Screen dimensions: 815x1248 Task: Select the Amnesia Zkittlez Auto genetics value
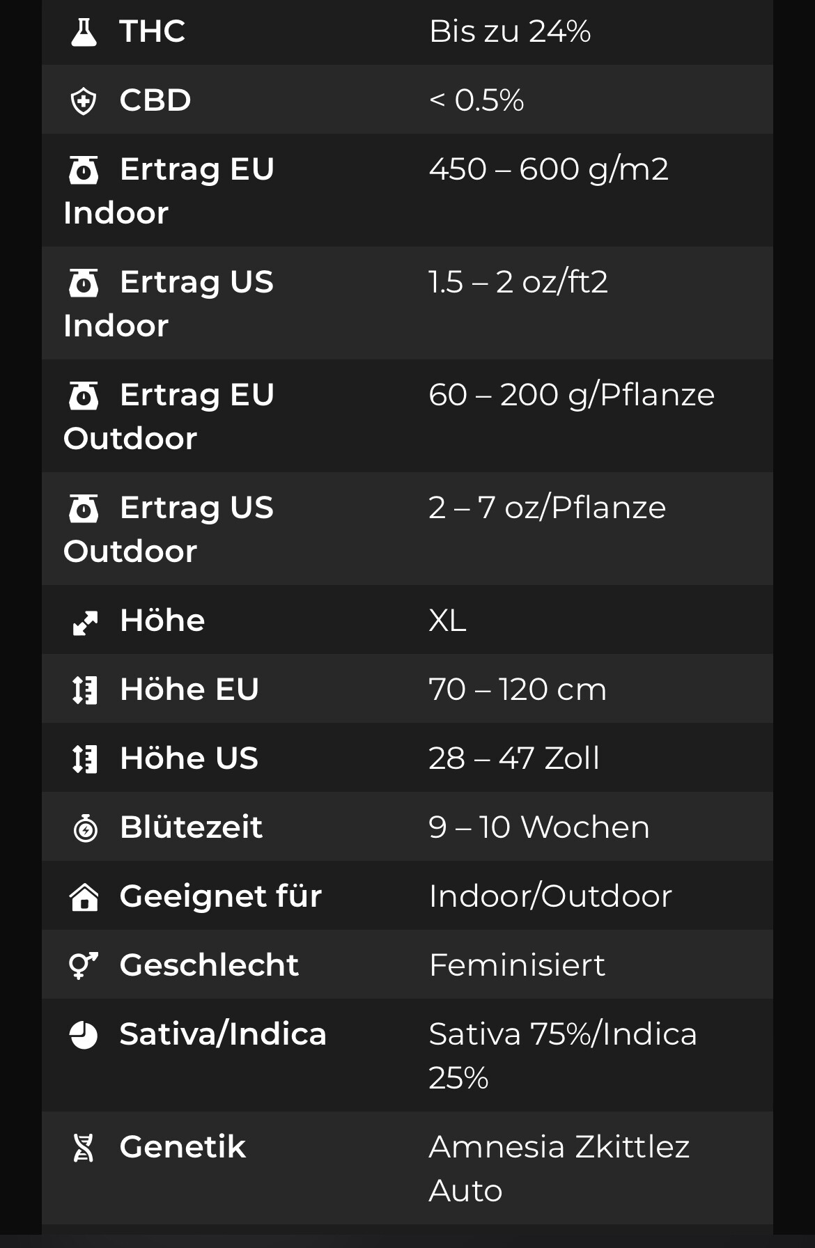[x=559, y=1169]
